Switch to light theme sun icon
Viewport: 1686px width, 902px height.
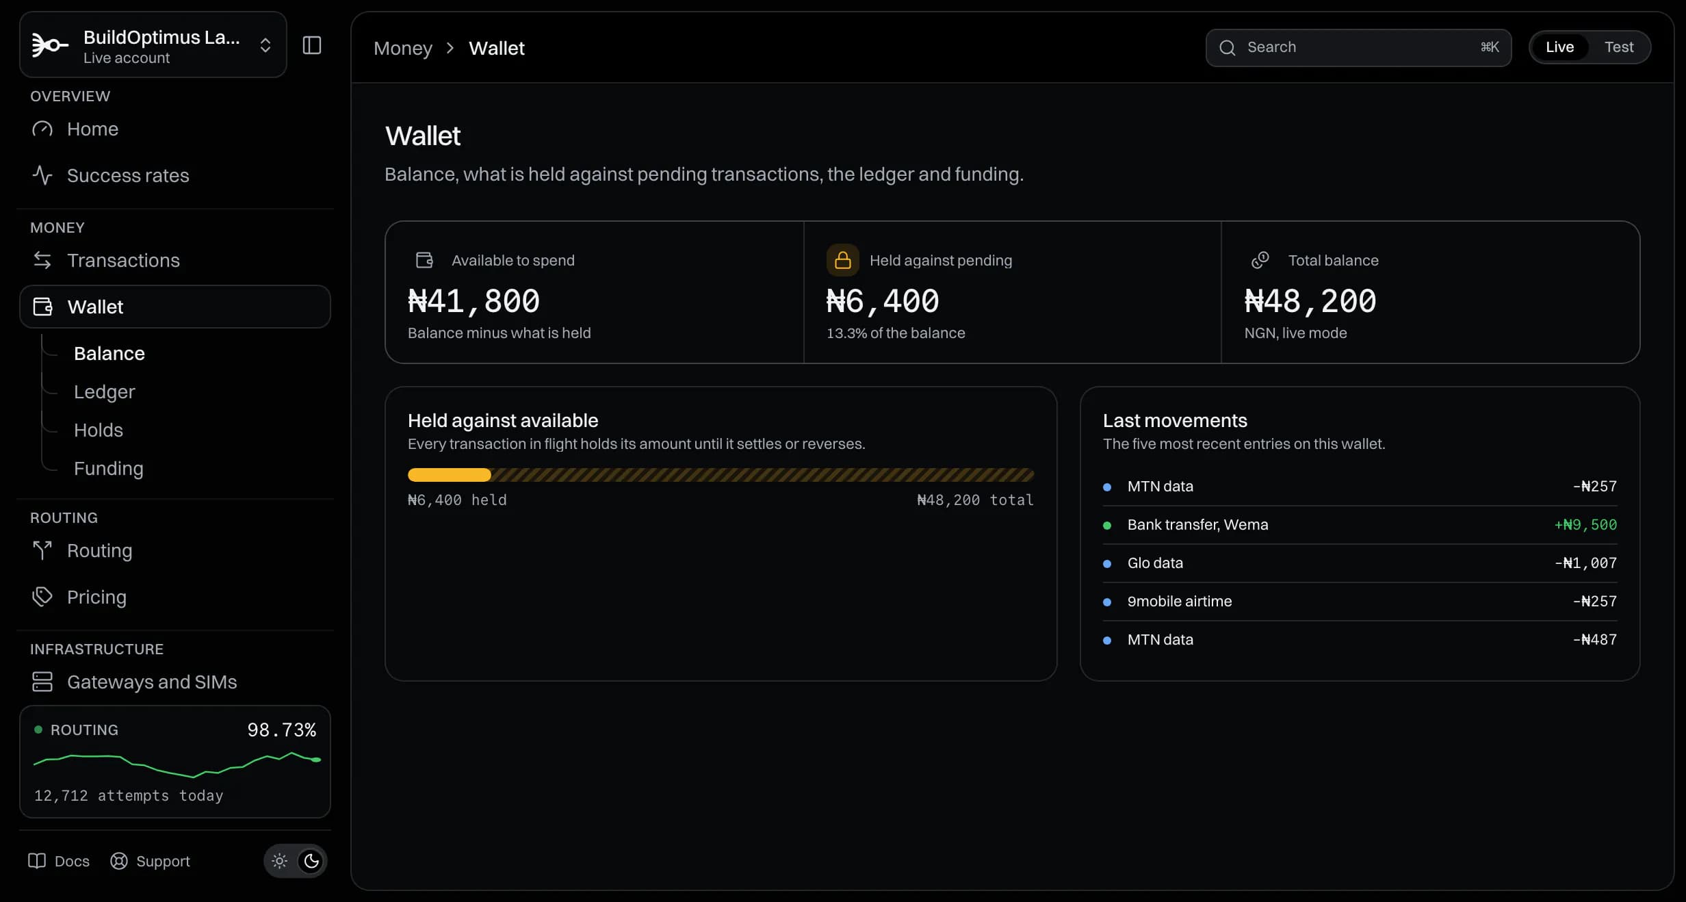point(279,861)
